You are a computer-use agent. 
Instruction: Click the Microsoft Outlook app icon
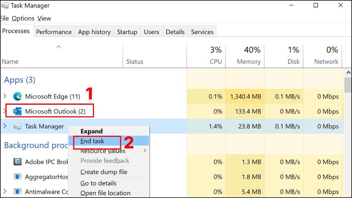tap(18, 111)
